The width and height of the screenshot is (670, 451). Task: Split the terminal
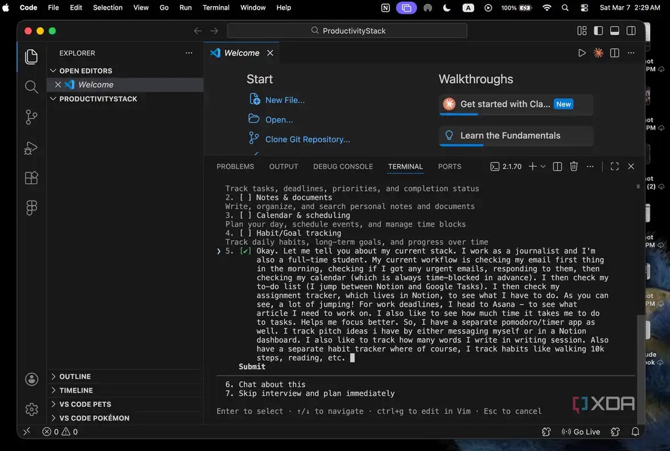click(557, 166)
